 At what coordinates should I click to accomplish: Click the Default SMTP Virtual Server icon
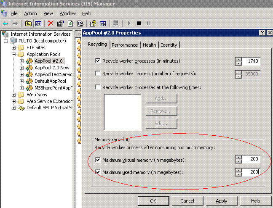click(x=21, y=108)
